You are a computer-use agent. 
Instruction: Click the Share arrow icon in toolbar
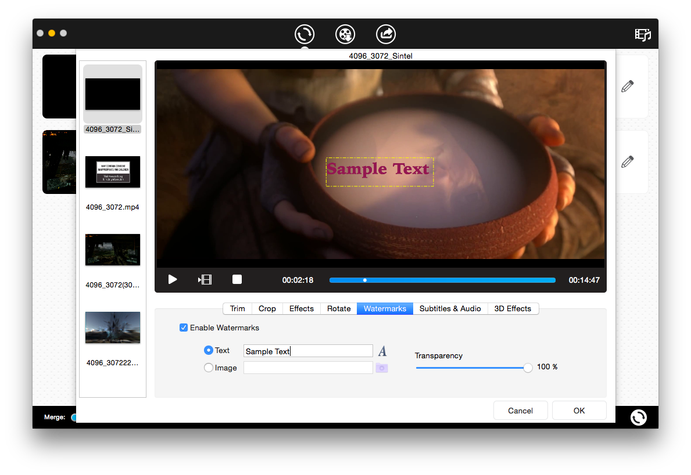tap(386, 34)
